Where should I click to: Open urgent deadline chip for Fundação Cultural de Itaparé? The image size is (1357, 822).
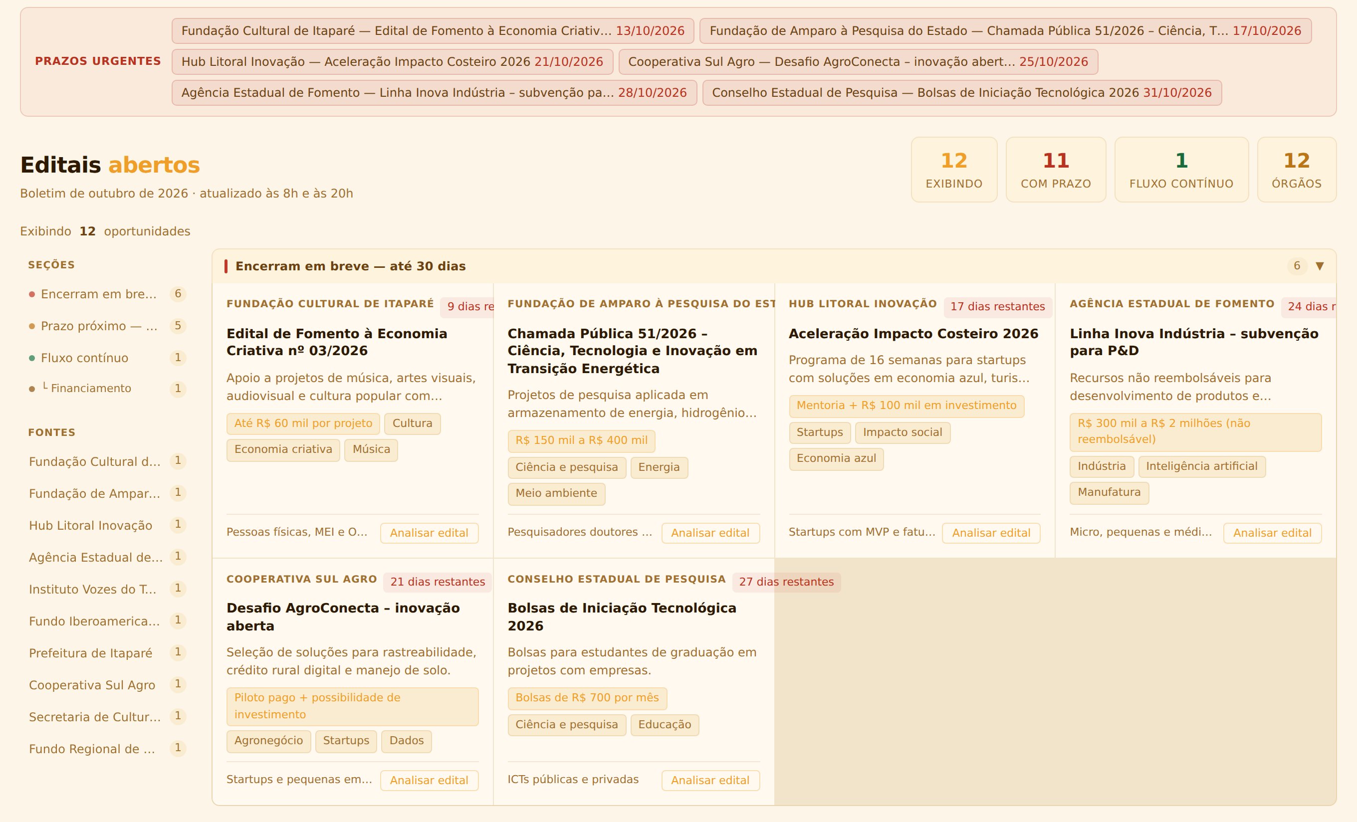click(x=433, y=31)
